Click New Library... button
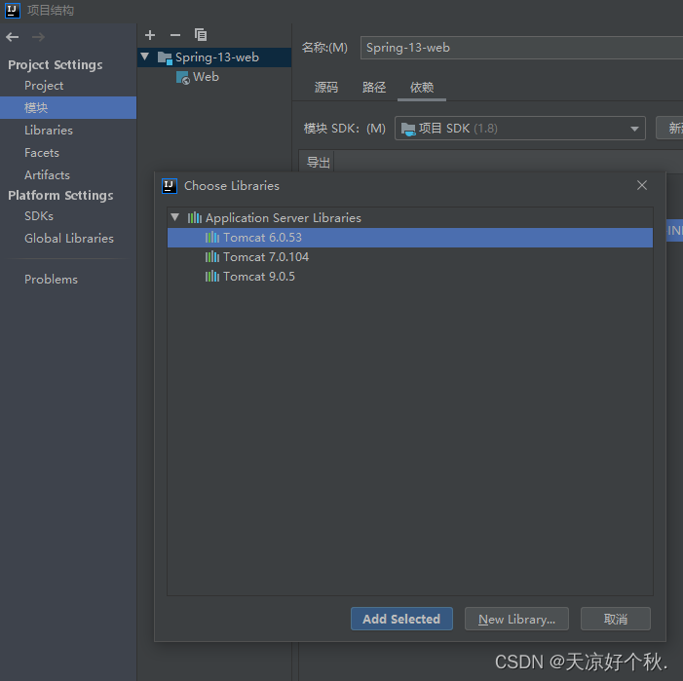The width and height of the screenshot is (683, 681). pyautogui.click(x=516, y=619)
